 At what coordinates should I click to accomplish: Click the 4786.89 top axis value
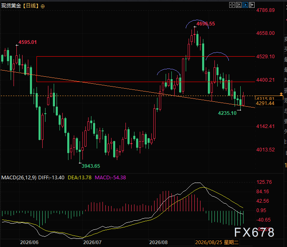coord(265,10)
